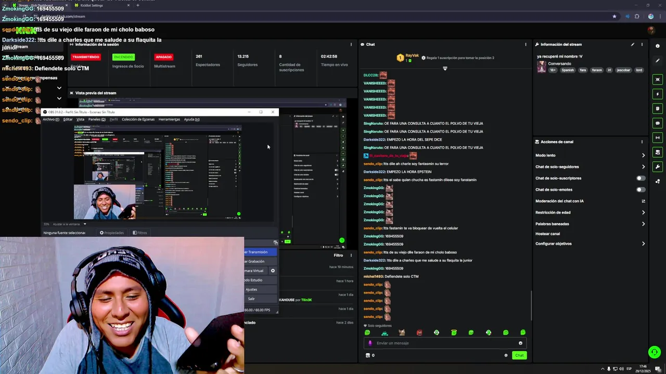Click the lightning bolt sidebar icon
Viewport: 666px width, 374px height.
[658, 94]
